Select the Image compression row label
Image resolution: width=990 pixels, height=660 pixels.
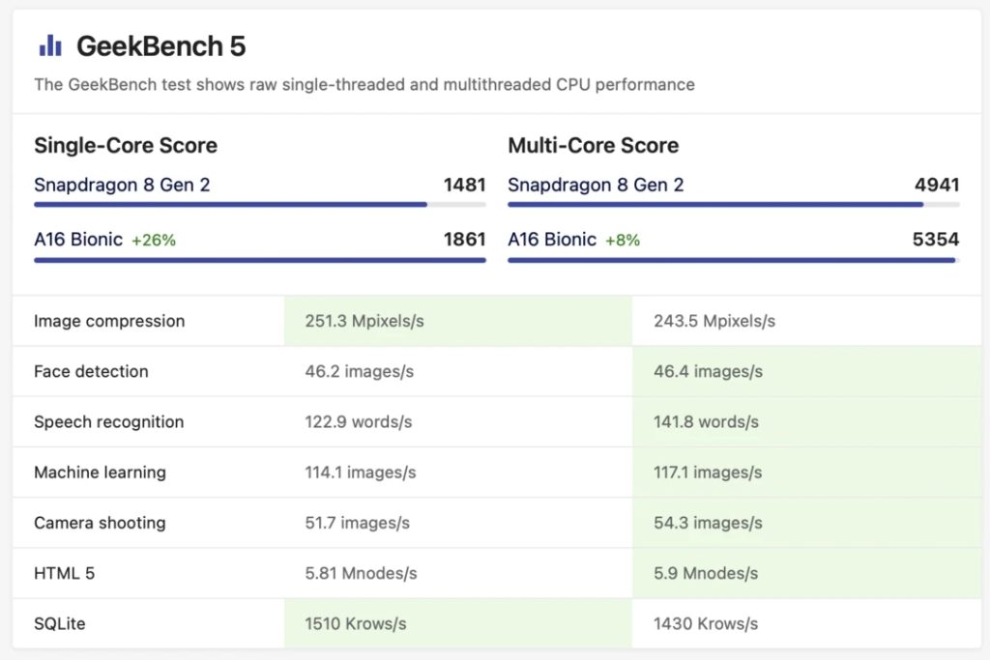(109, 321)
